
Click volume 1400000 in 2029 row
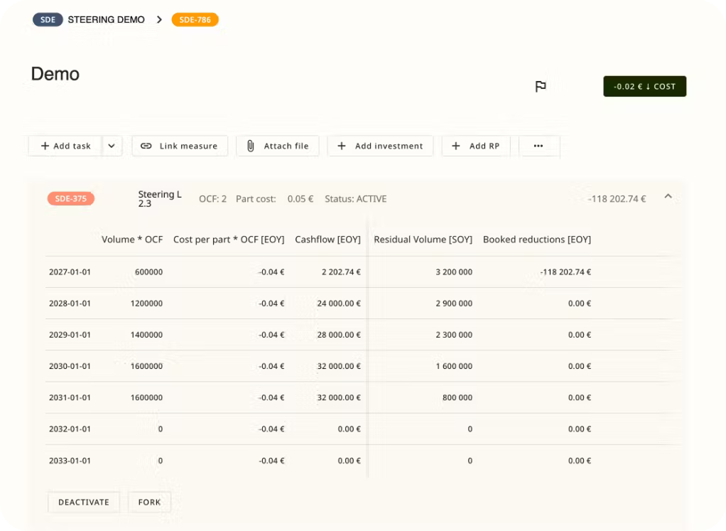click(x=146, y=335)
